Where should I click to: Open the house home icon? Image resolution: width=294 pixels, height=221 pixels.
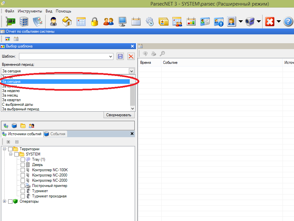pyautogui.click(x=67, y=22)
